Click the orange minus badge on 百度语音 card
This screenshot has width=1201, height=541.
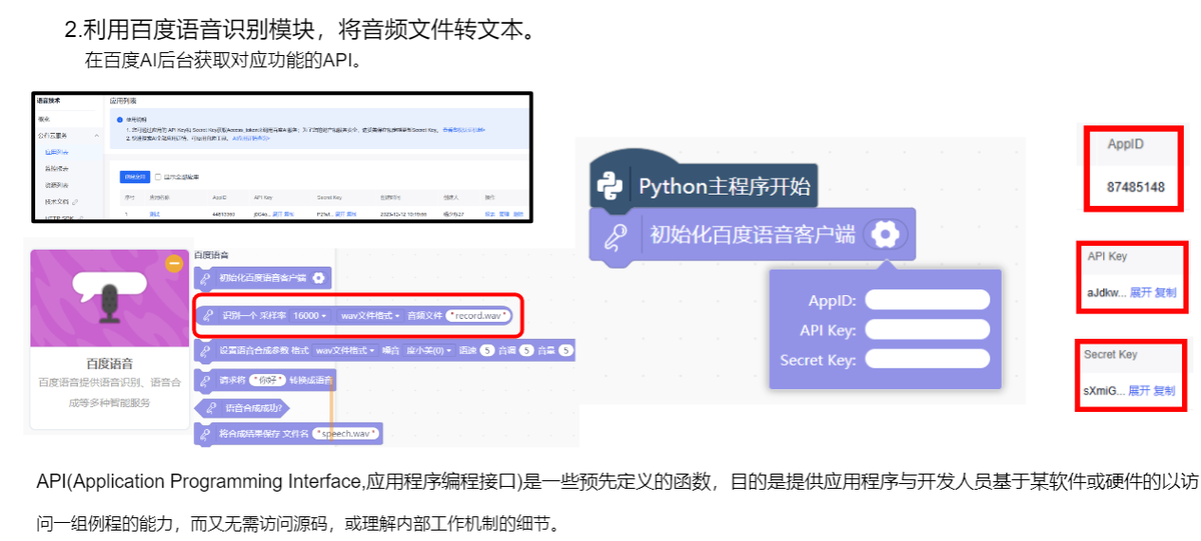click(x=174, y=263)
